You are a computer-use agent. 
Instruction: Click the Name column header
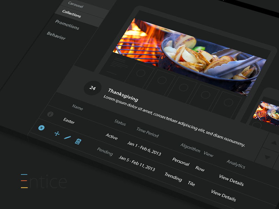tap(77, 107)
